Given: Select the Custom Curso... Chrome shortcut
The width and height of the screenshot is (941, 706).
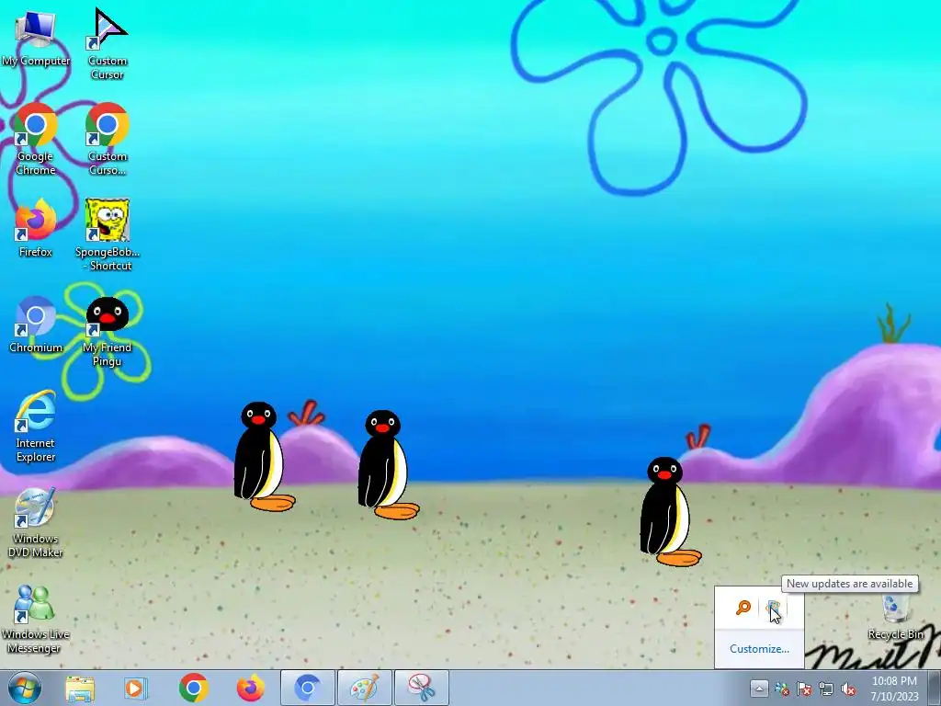Looking at the screenshot, I should [x=108, y=139].
